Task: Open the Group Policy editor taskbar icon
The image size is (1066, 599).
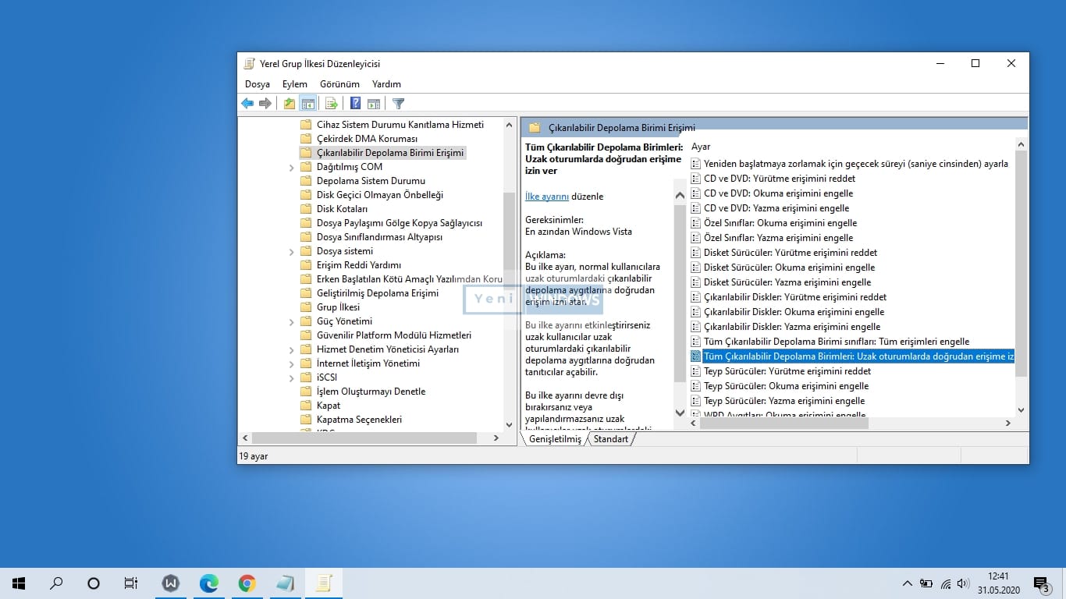Action: pos(324,583)
